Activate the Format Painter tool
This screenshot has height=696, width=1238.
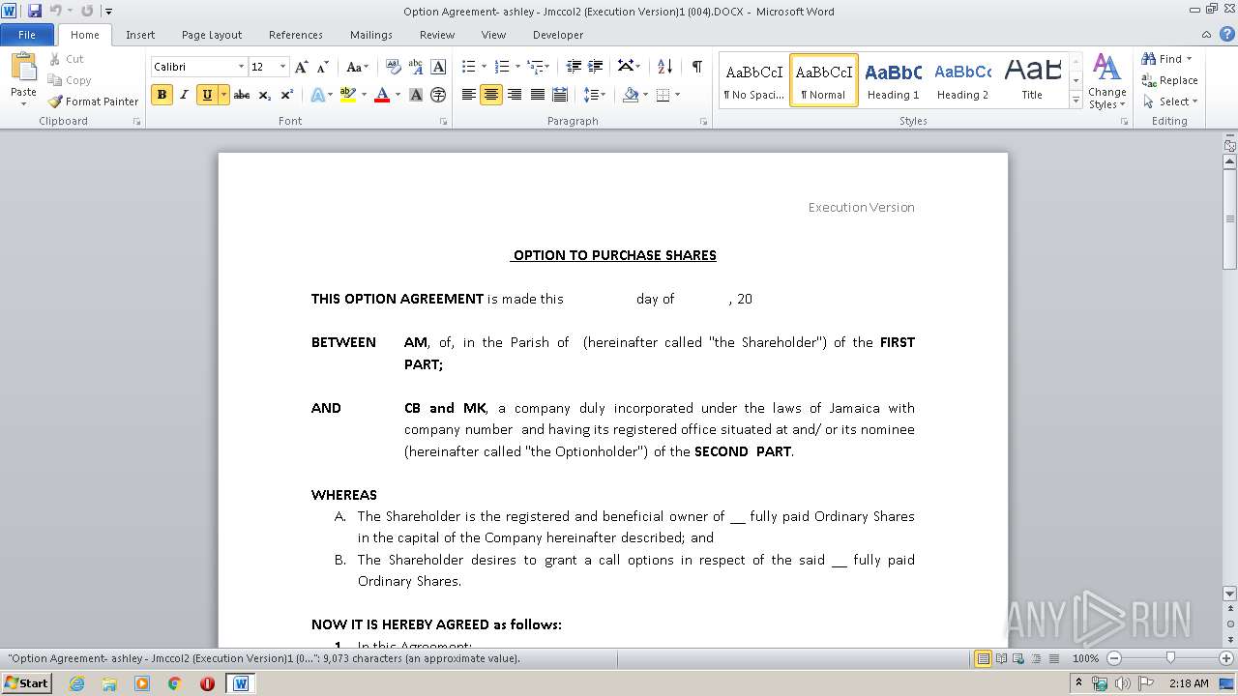94,101
